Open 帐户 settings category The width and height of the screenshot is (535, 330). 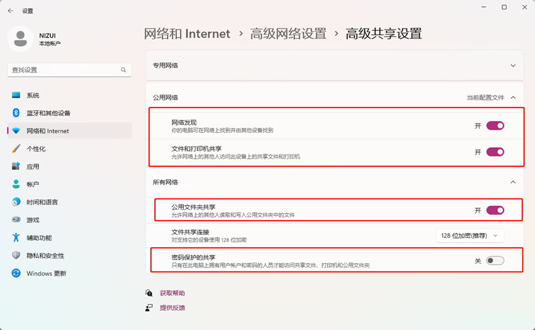pos(70,184)
